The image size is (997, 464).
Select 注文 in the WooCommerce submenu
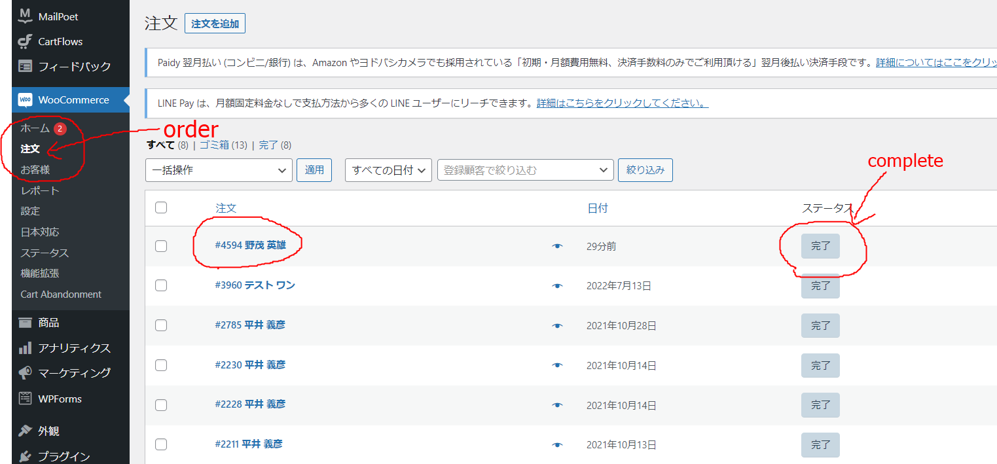[x=30, y=149]
